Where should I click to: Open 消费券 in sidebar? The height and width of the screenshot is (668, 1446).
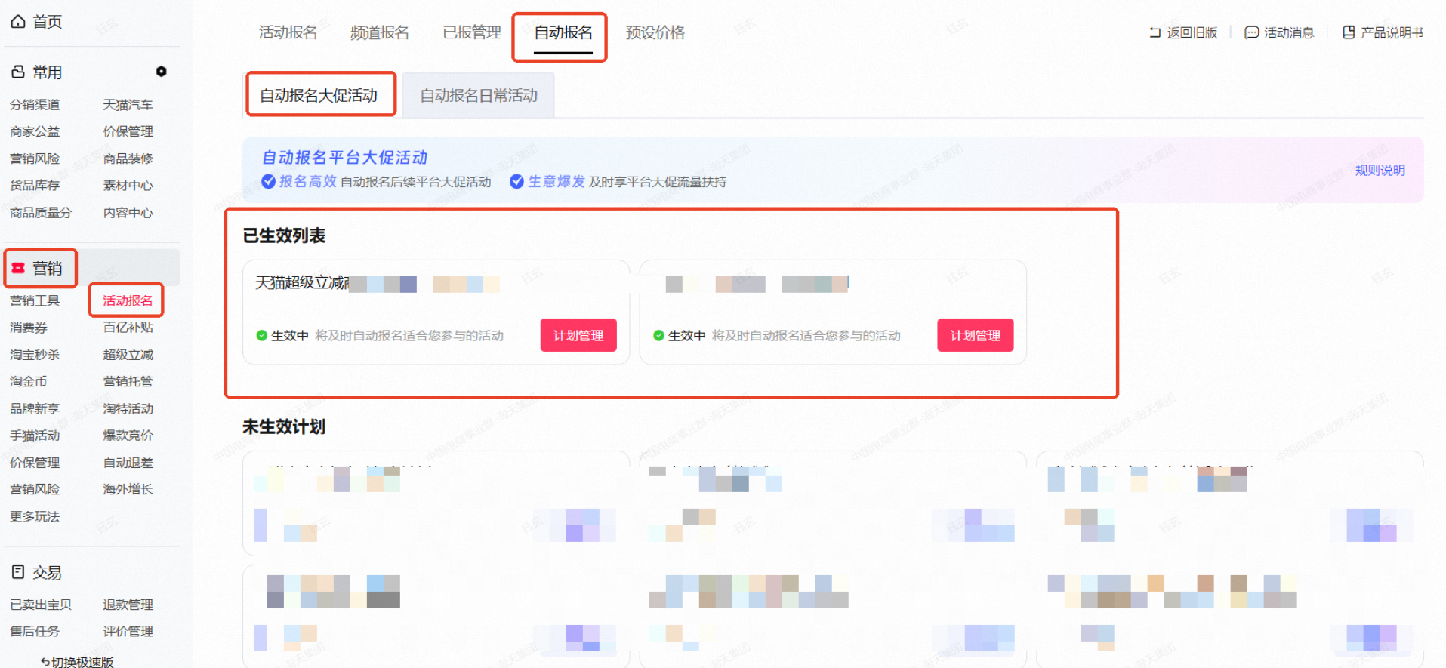(29, 328)
